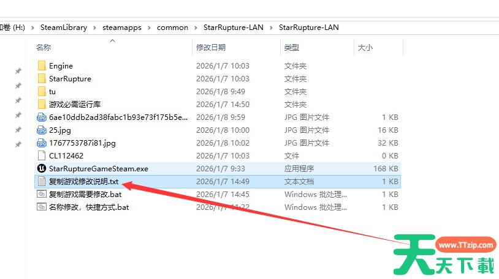Select 名称修改，快捷方式.bat file name

tap(89, 207)
